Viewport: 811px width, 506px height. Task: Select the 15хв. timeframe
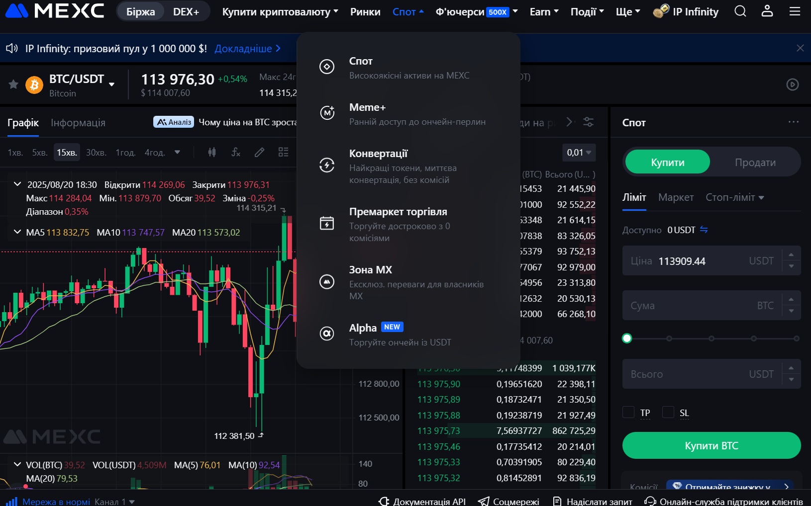click(x=67, y=152)
